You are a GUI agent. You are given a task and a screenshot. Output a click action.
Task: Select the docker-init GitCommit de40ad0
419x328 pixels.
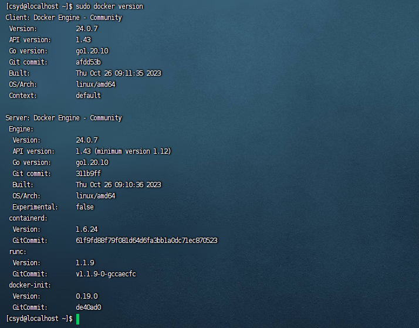pyautogui.click(x=89, y=307)
